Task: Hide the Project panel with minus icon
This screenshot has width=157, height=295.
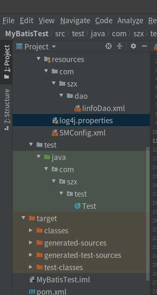Action: point(144,46)
